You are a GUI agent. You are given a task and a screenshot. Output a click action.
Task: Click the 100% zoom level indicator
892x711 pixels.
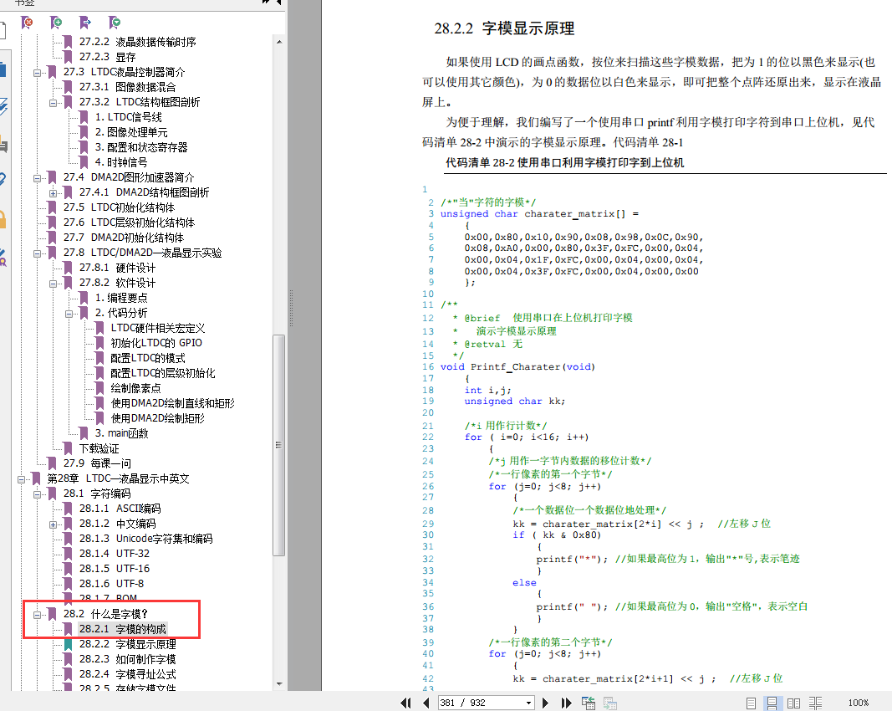858,703
